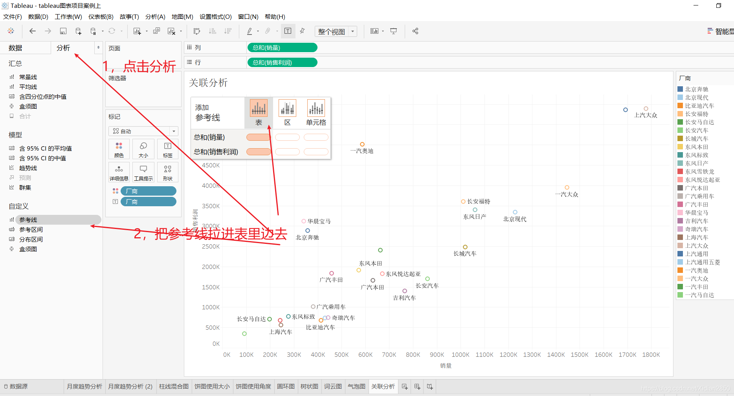This screenshot has width=734, height=396.
Task: Click the new worksheet tab icon
Action: pos(405,387)
